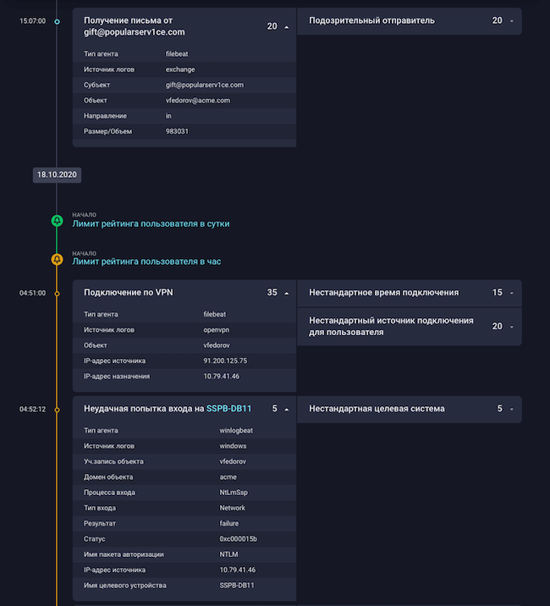550x606 pixels.
Task: Expand non-standard connection time rule
Action: 512,293
